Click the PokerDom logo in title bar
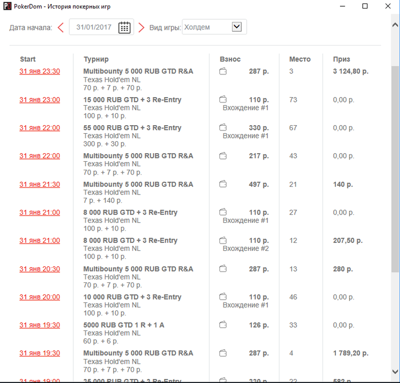Viewport: 400px width, 383px height. click(7, 6)
